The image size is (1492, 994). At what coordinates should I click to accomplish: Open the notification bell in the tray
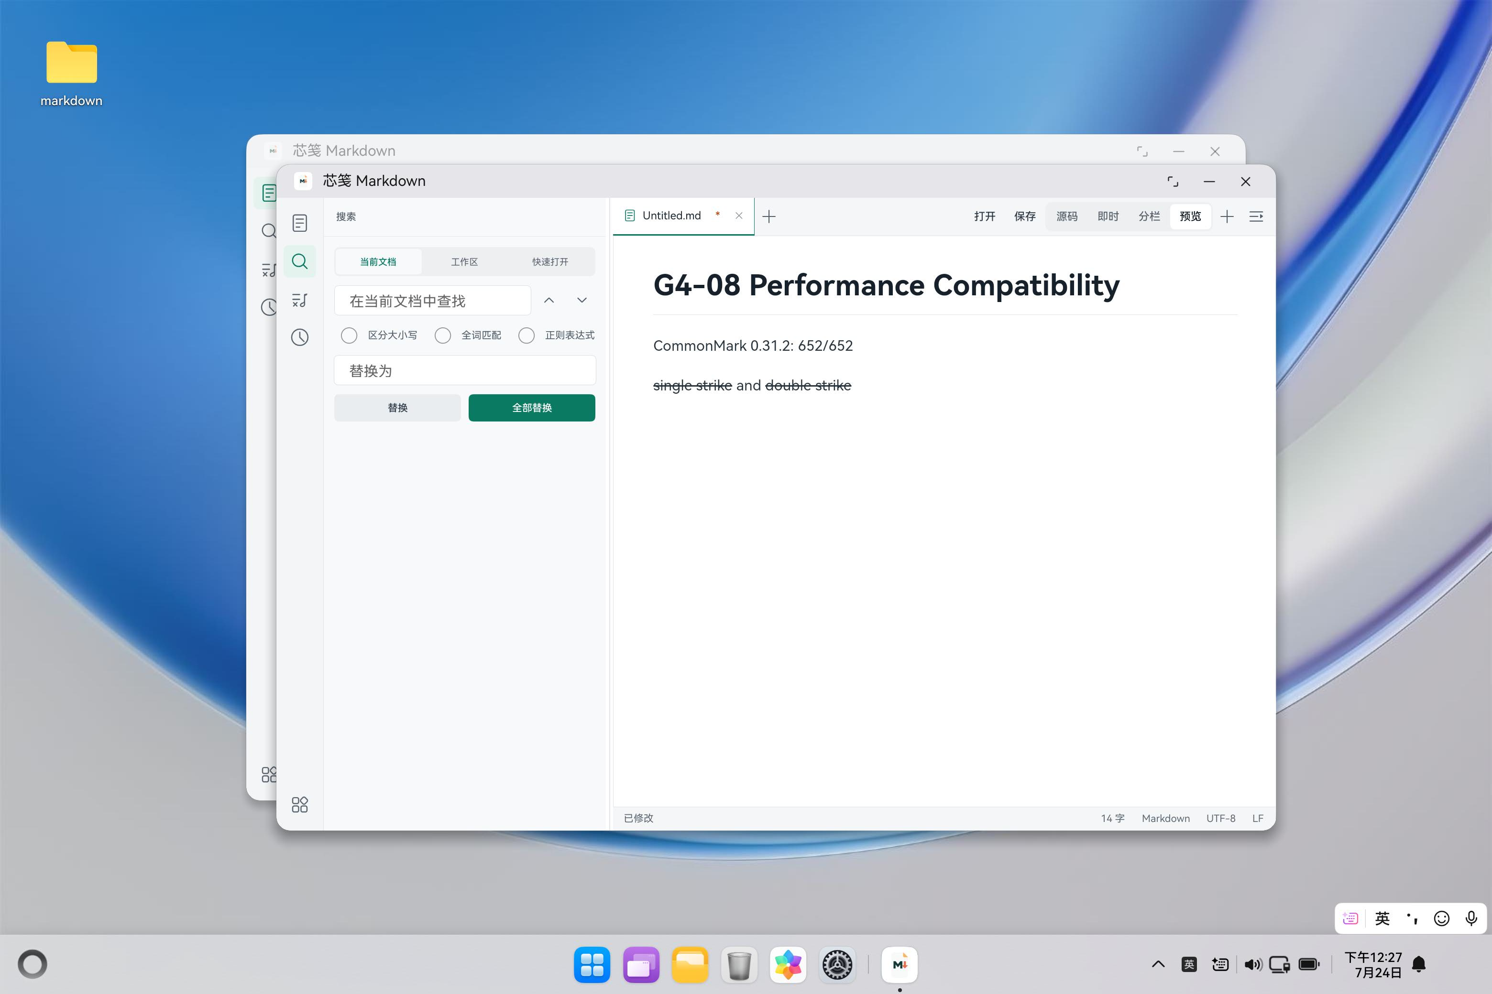(1419, 965)
